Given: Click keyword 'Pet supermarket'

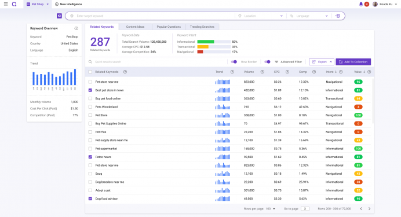Looking at the screenshot, I should 106,149.
